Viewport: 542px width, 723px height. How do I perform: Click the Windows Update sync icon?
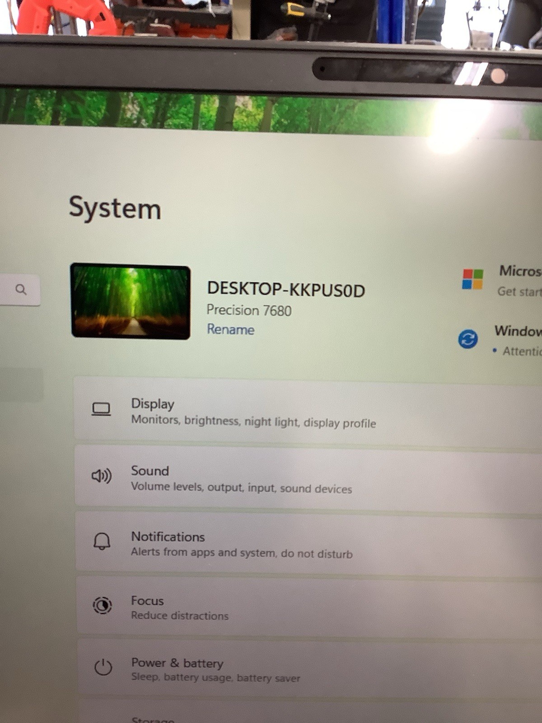coord(468,338)
